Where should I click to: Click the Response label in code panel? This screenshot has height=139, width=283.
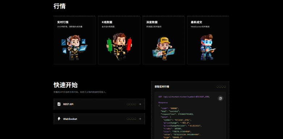click(x=163, y=102)
